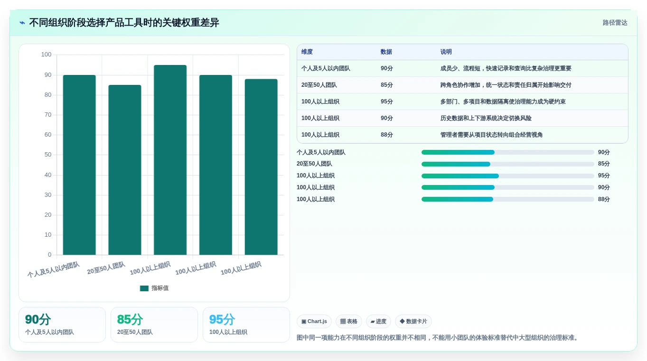The width and height of the screenshot is (647, 361).
Task: Click 100人以上组织 caption on the 95分 card
Action: pos(228,333)
